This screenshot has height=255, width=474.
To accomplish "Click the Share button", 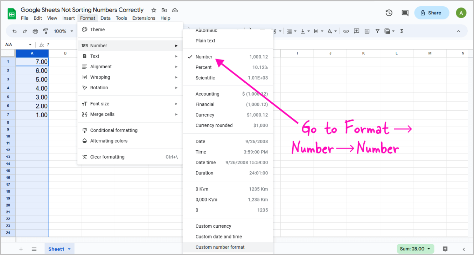I will tap(432, 13).
